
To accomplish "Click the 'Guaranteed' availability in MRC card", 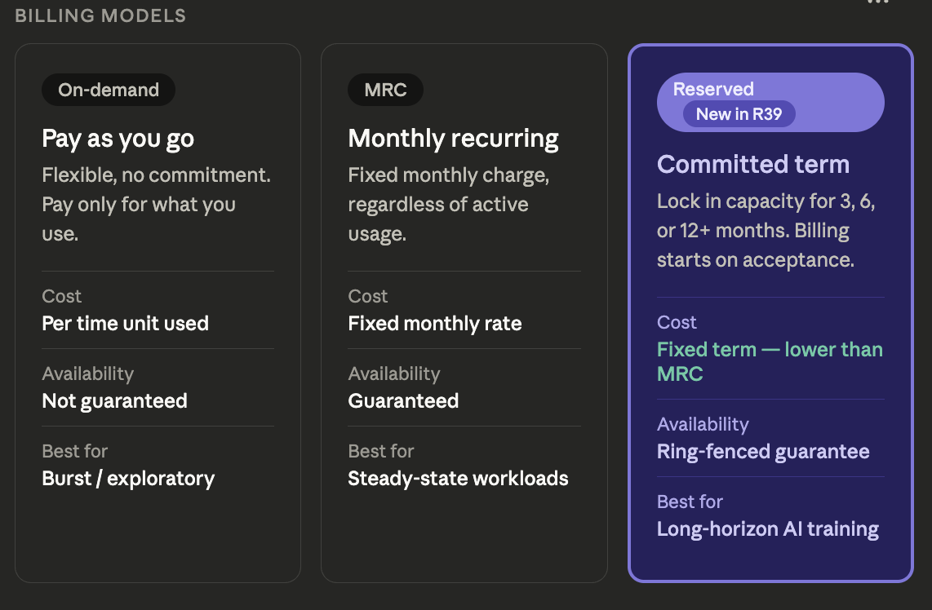I will (x=403, y=401).
